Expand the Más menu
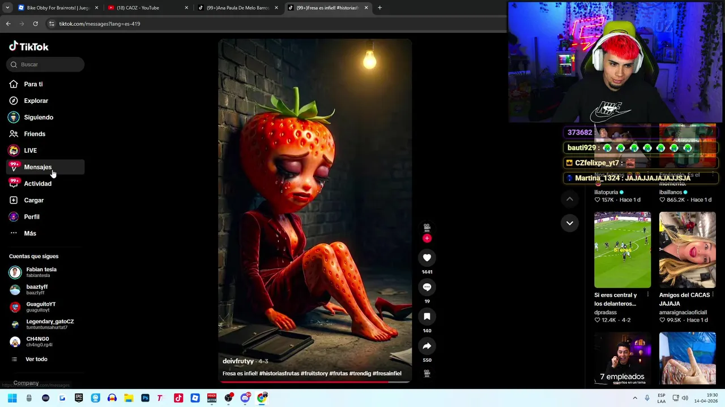Screen dimensions: 725x407 [45, 233]
